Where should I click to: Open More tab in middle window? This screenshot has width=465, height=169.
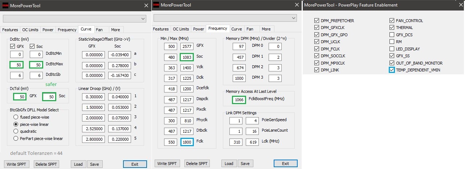[266, 29]
